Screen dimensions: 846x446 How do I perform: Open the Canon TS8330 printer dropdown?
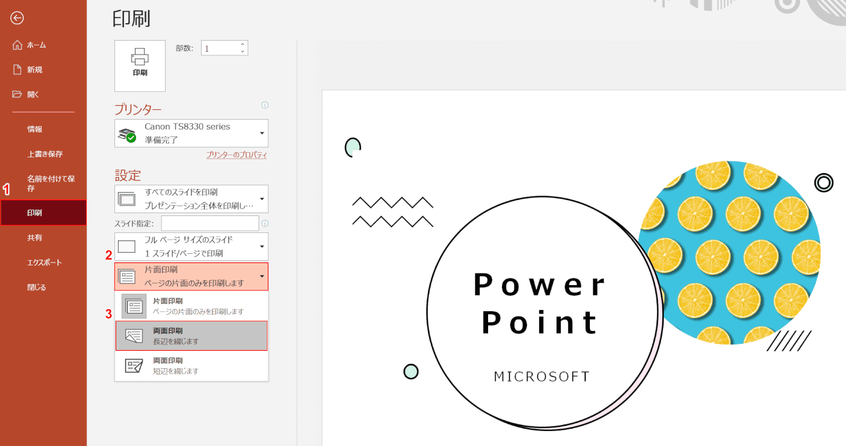pos(192,133)
